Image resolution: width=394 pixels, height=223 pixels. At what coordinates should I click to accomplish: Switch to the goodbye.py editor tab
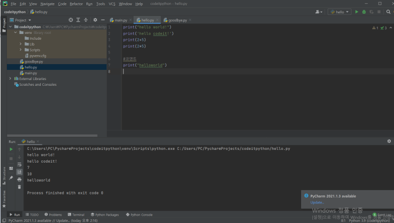[178, 20]
